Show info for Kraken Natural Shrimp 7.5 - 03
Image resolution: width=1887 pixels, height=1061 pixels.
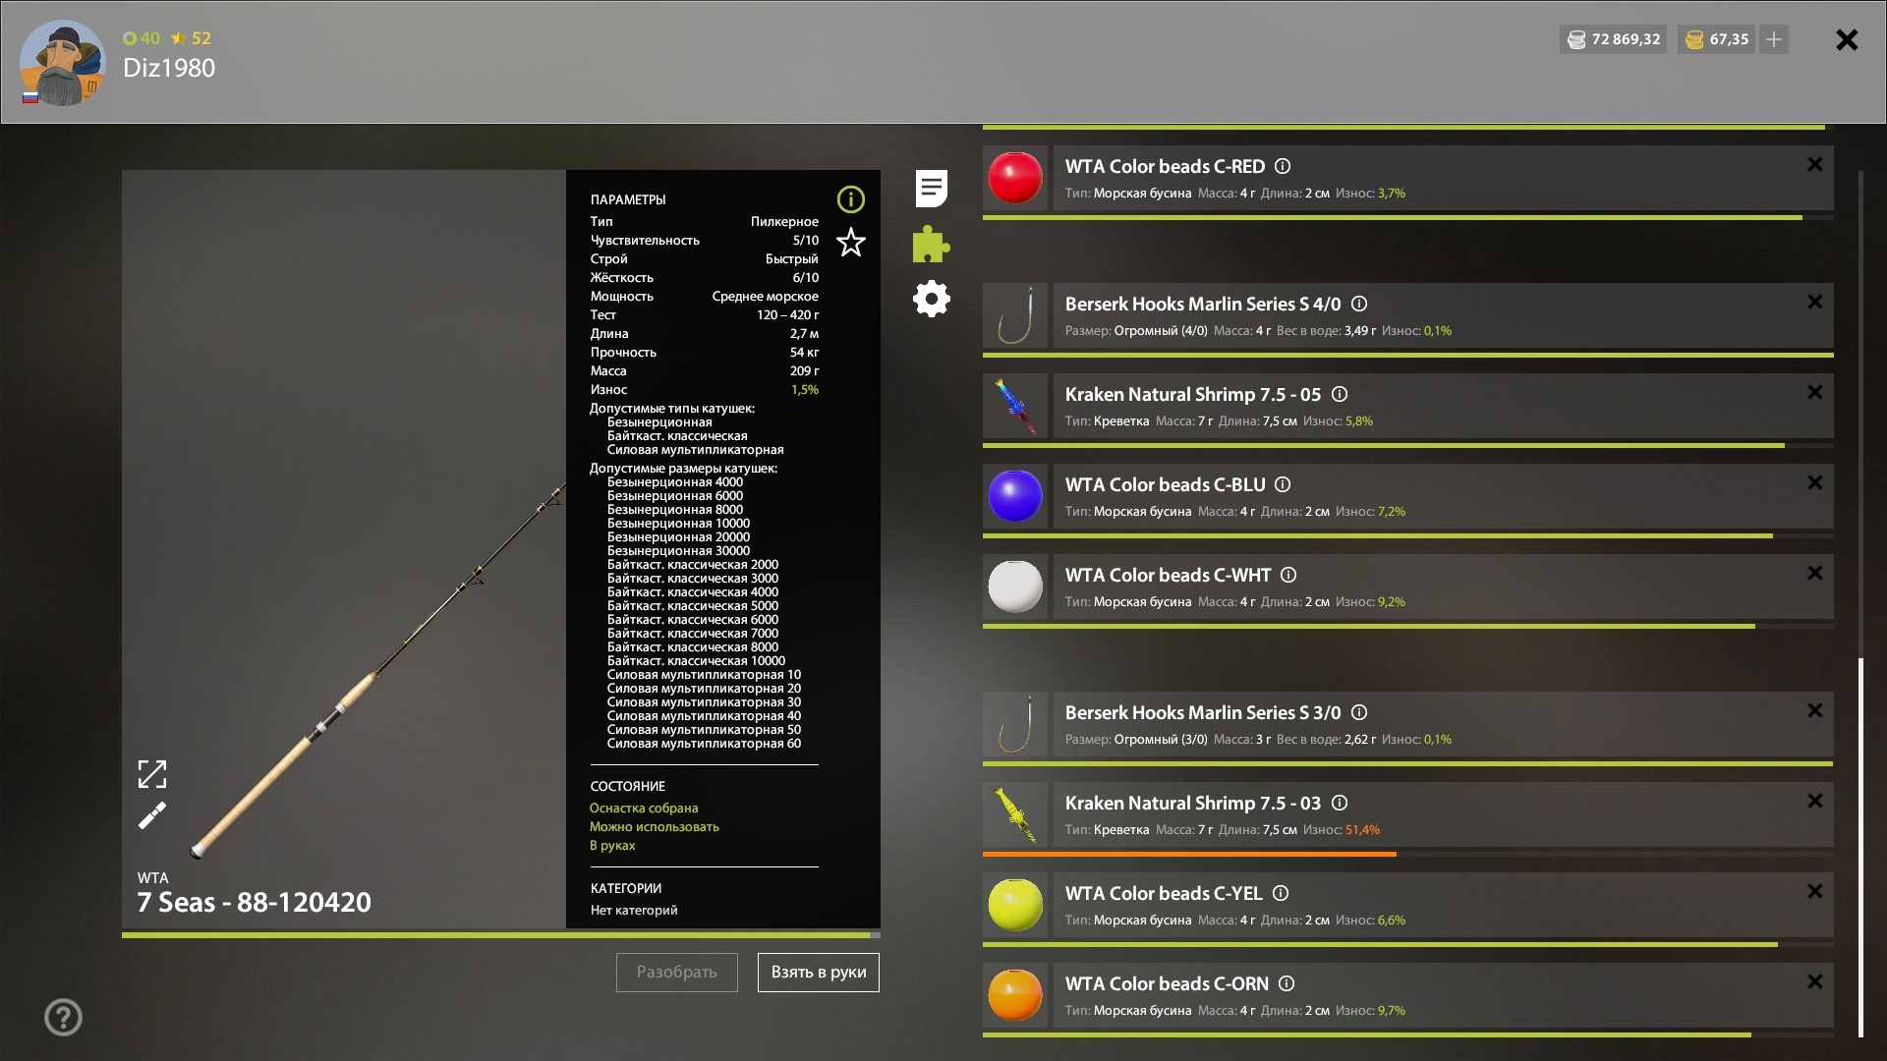[x=1340, y=803]
